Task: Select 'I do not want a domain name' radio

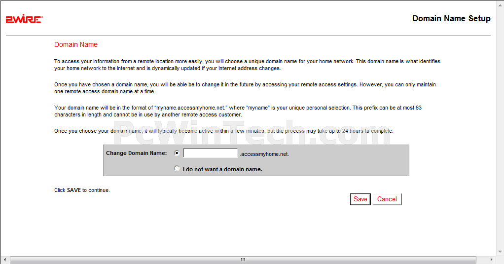Action: (177, 168)
